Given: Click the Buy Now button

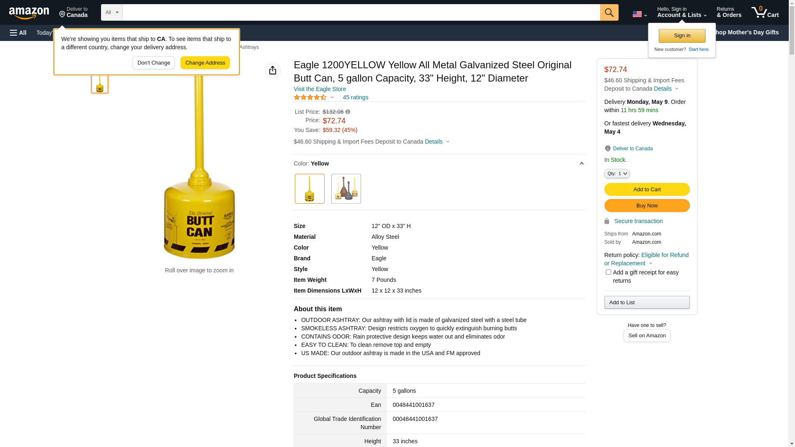Looking at the screenshot, I should 646,205.
